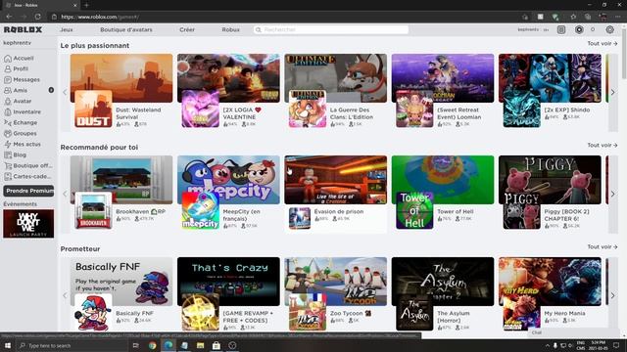
Task: Reload the page with browser refresh icon
Action: [x=37, y=17]
